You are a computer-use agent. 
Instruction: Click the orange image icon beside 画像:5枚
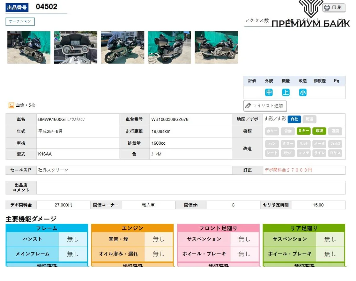11,105
